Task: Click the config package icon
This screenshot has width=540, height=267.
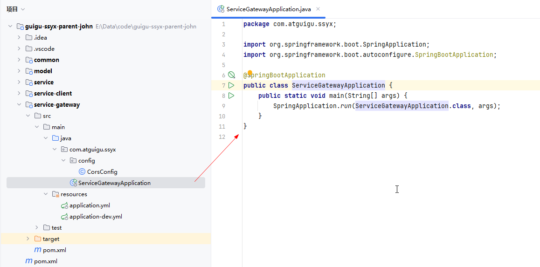Action: point(73,161)
